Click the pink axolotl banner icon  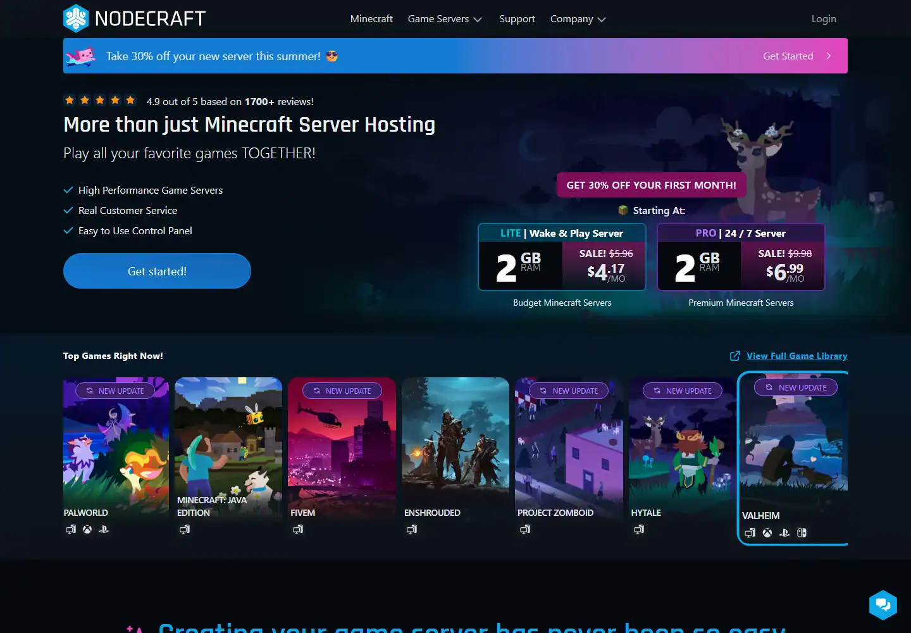81,56
